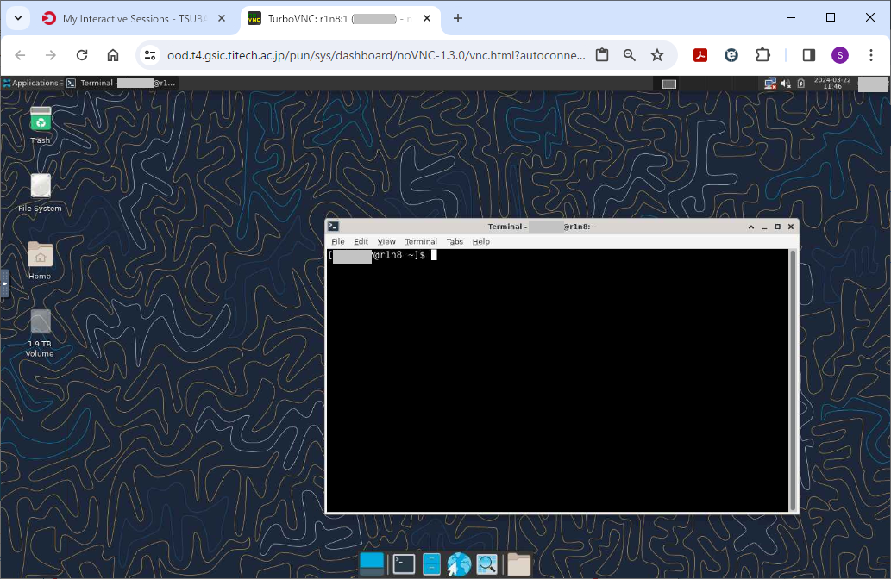Select the 1.9 TB Volume icon
This screenshot has width=891, height=579.
point(41,323)
